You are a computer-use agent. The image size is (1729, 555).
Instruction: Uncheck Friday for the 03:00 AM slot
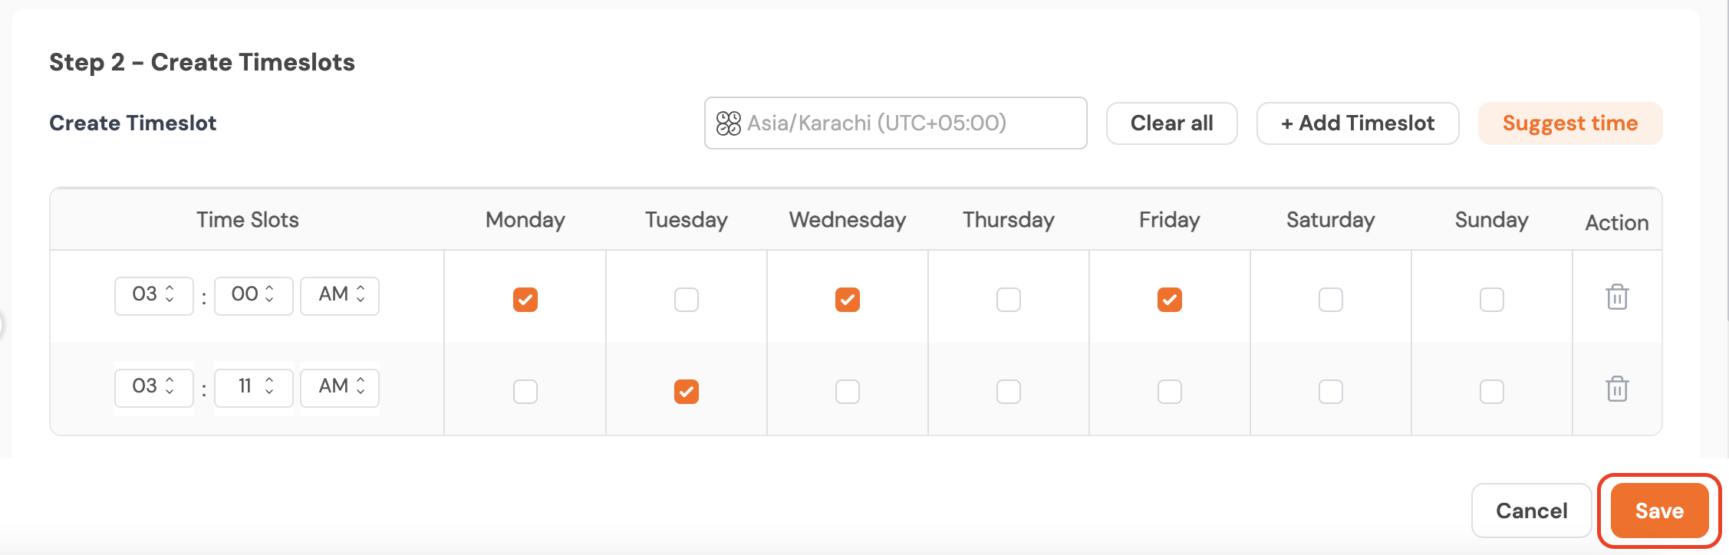(1170, 299)
